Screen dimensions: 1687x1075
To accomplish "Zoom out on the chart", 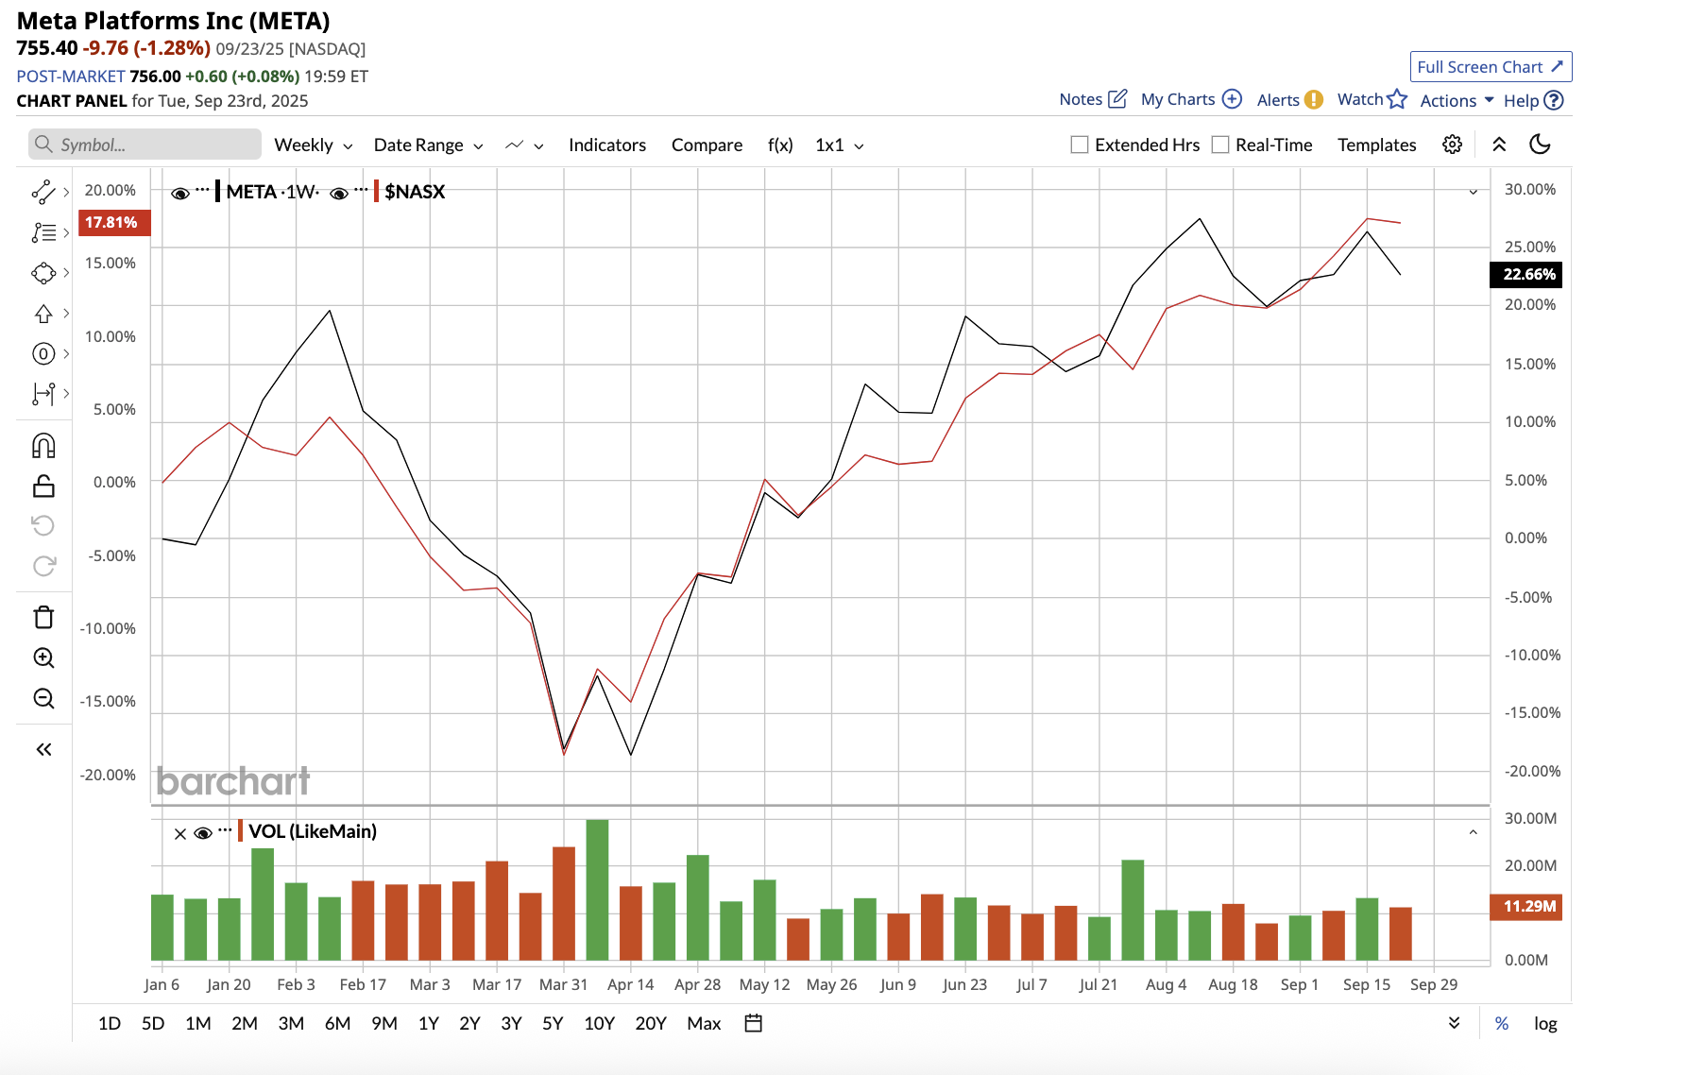I will coord(43,698).
